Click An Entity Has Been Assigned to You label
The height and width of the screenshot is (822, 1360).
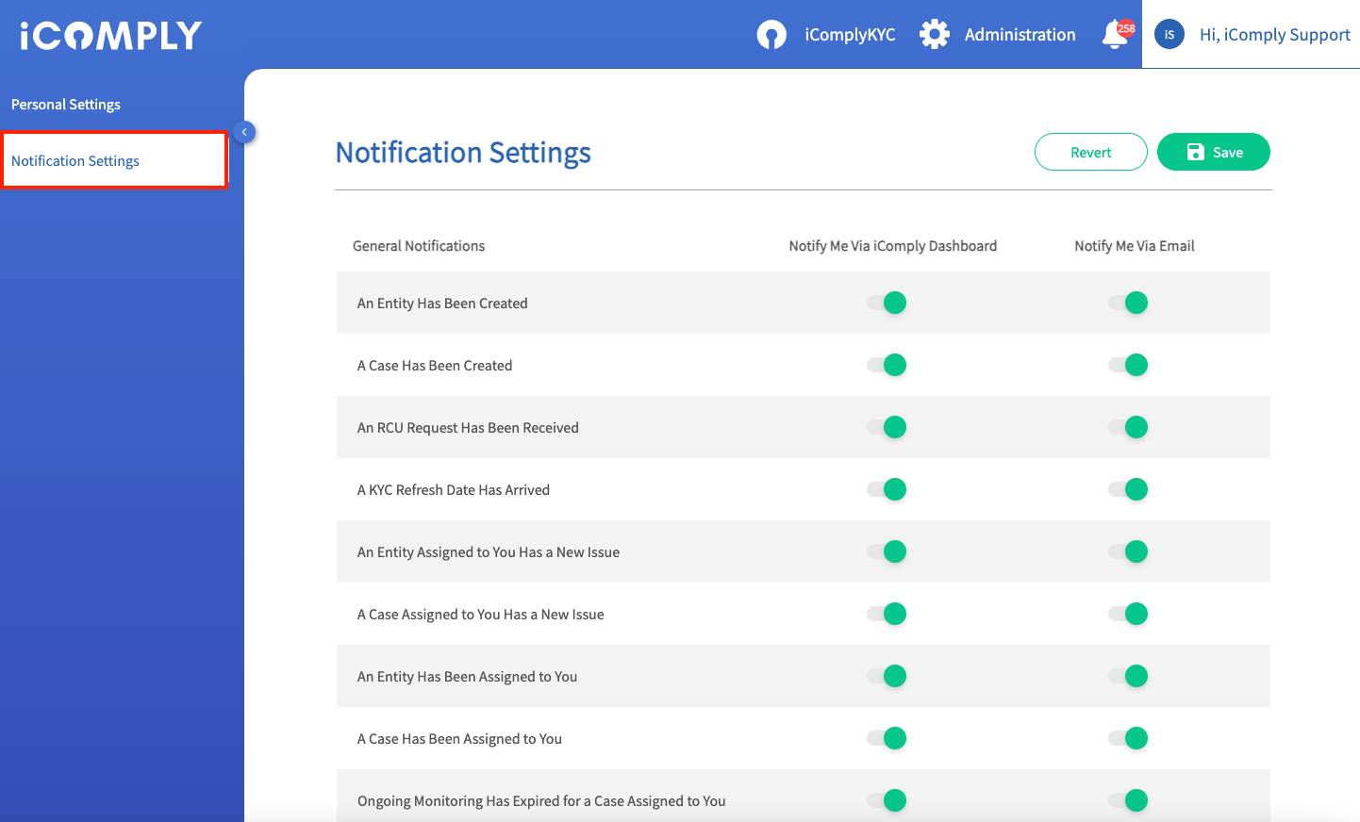pos(467,677)
